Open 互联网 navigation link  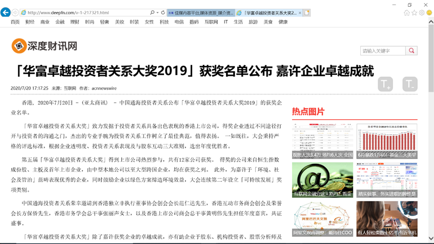point(211,22)
